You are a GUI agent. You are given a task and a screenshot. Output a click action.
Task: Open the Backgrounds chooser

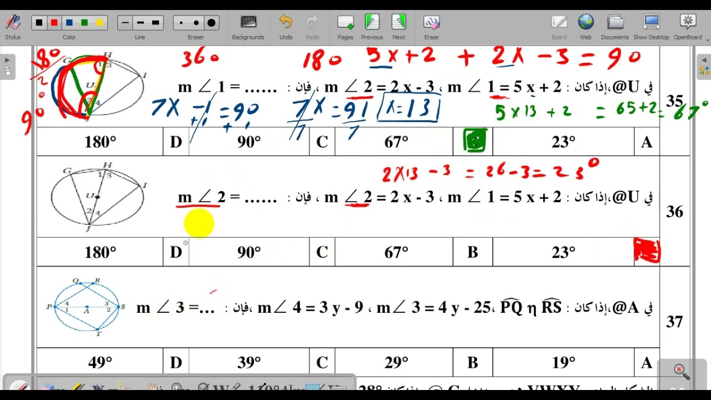(248, 26)
